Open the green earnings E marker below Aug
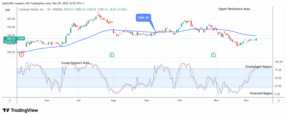 tap(112, 54)
